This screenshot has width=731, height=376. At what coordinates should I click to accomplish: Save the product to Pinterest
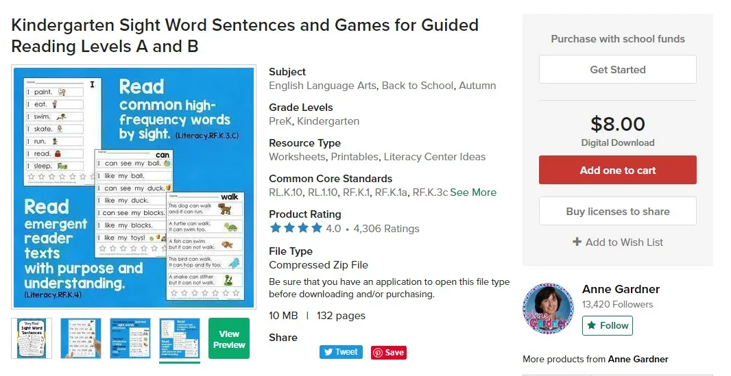click(x=389, y=353)
